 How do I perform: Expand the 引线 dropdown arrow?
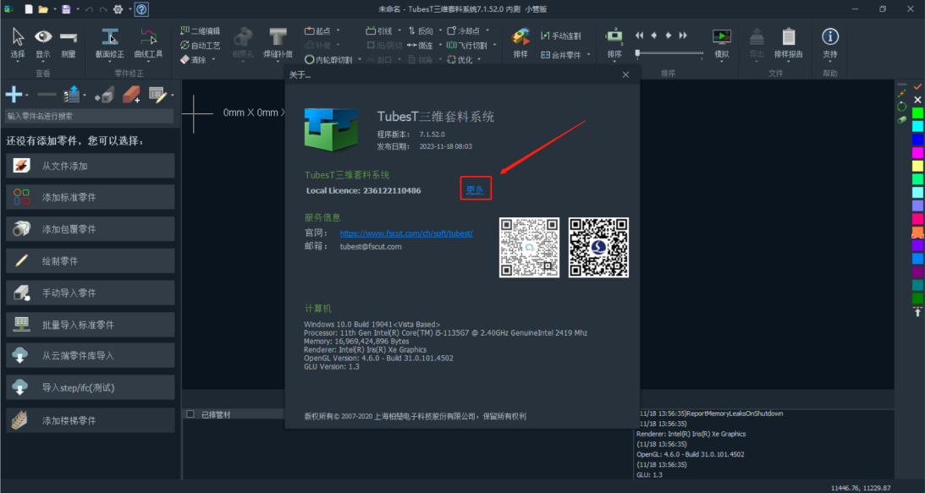pyautogui.click(x=399, y=30)
